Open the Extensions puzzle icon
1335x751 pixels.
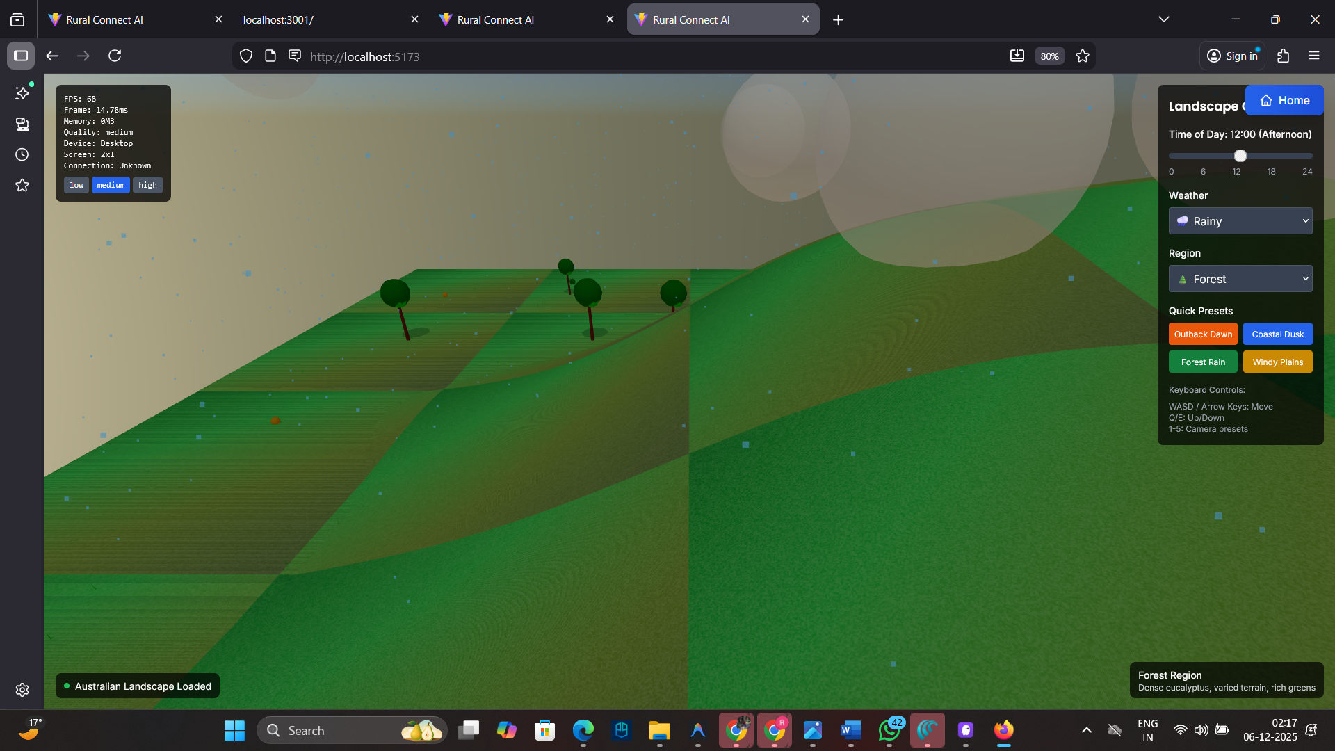click(1283, 56)
